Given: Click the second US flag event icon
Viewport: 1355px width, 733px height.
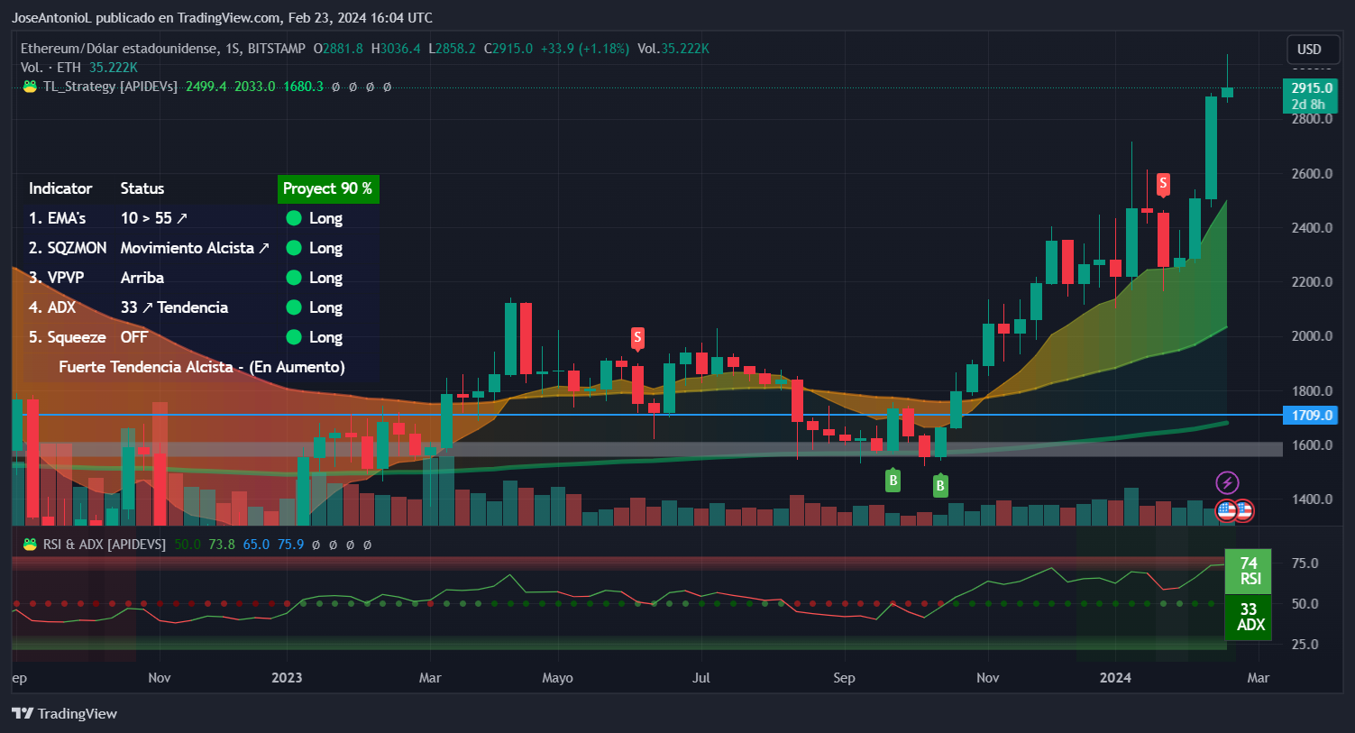Looking at the screenshot, I should coord(1244,510).
